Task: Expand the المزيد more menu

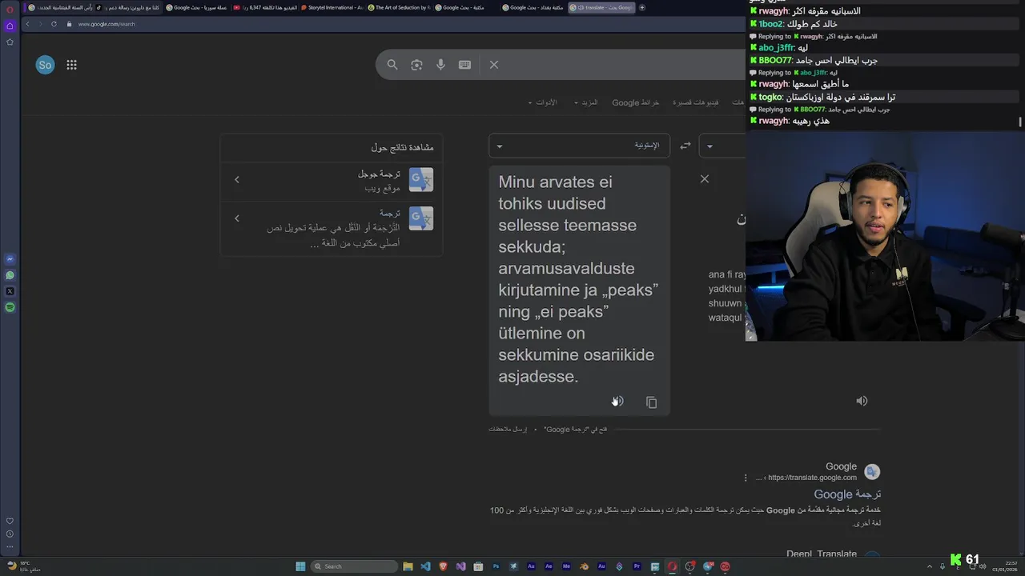Action: tap(585, 102)
